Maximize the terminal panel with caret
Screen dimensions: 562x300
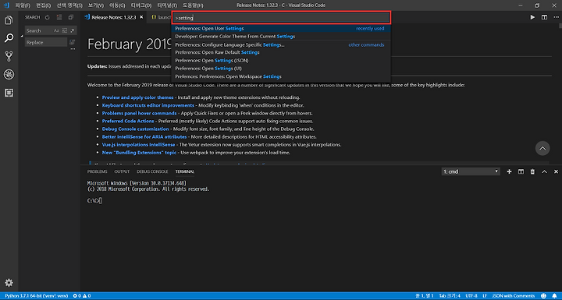[x=544, y=171]
